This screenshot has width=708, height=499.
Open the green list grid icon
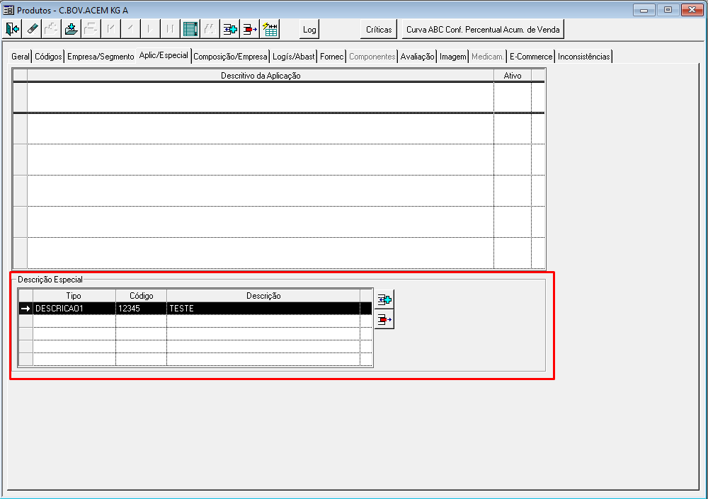[x=190, y=29]
